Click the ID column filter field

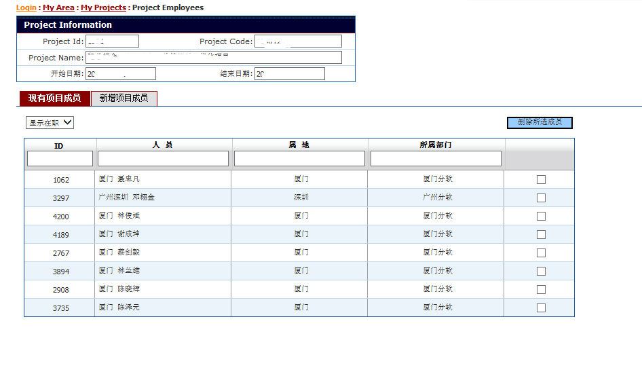tap(60, 159)
